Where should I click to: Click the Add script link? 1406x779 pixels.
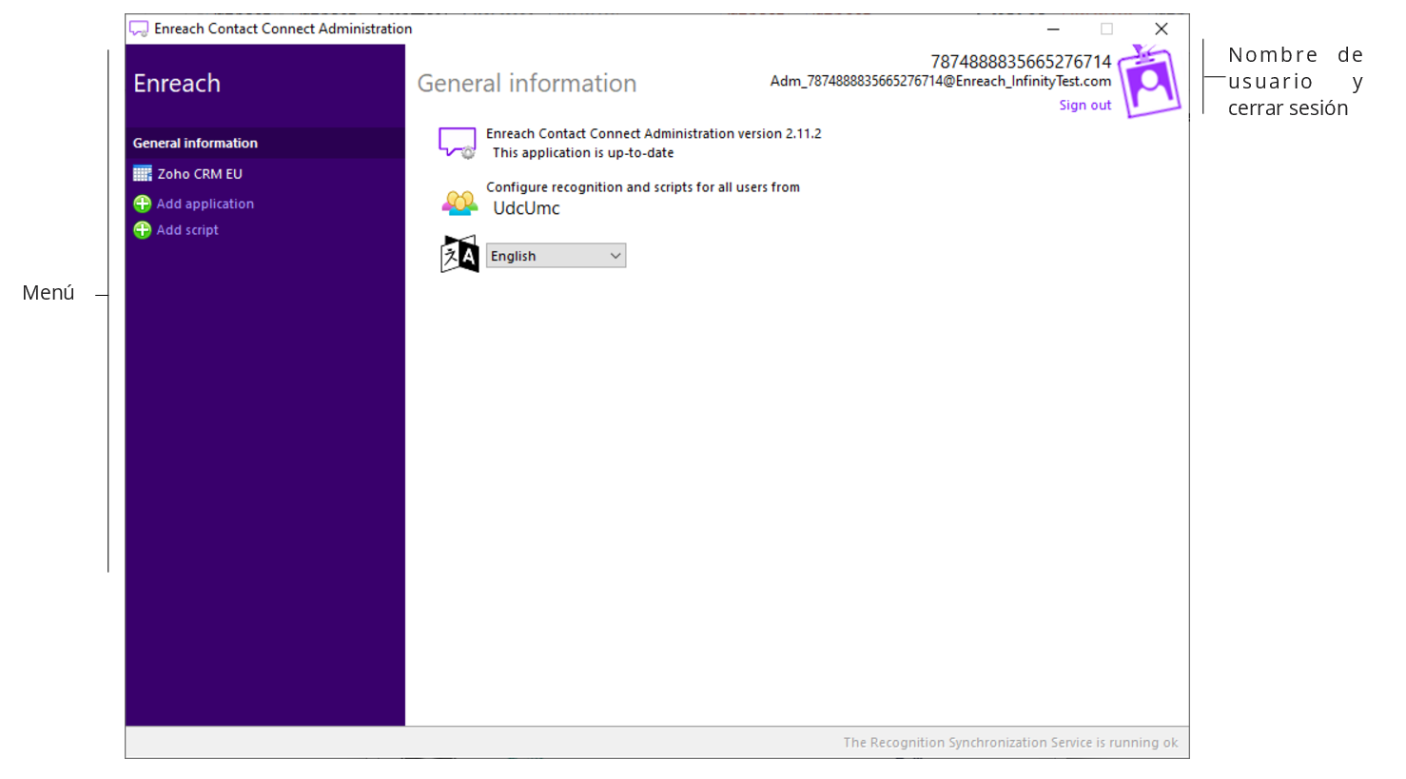point(187,230)
